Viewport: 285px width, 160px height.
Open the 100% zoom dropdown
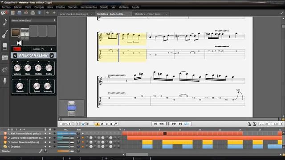click(x=65, y=124)
